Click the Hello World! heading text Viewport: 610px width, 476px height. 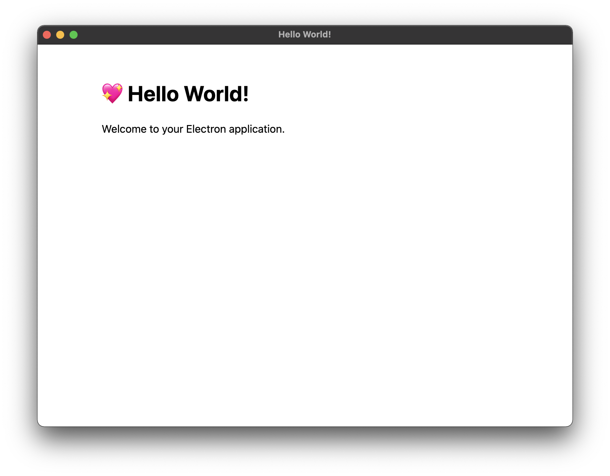pyautogui.click(x=188, y=94)
